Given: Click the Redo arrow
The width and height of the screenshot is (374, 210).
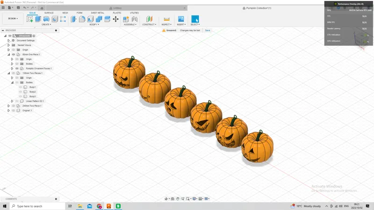Looking at the screenshot, I should point(32,7).
